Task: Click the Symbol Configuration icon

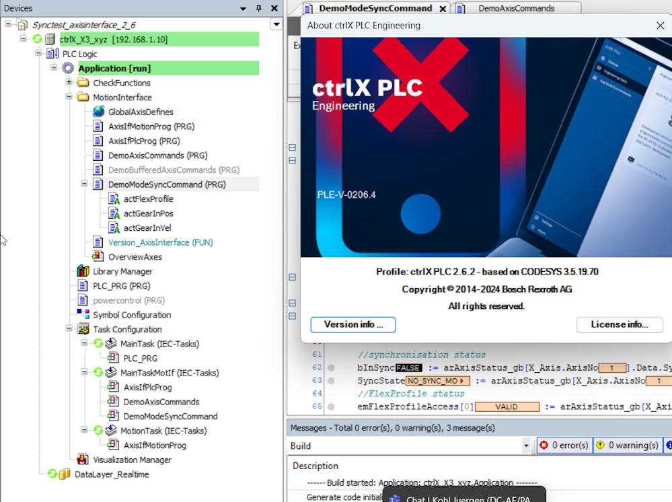Action: pyautogui.click(x=83, y=315)
